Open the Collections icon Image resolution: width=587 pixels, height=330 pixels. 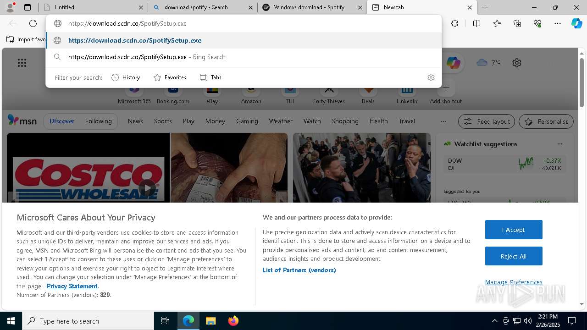pos(517,23)
